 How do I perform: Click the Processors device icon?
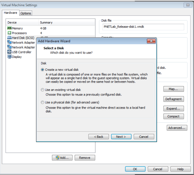click(9, 33)
